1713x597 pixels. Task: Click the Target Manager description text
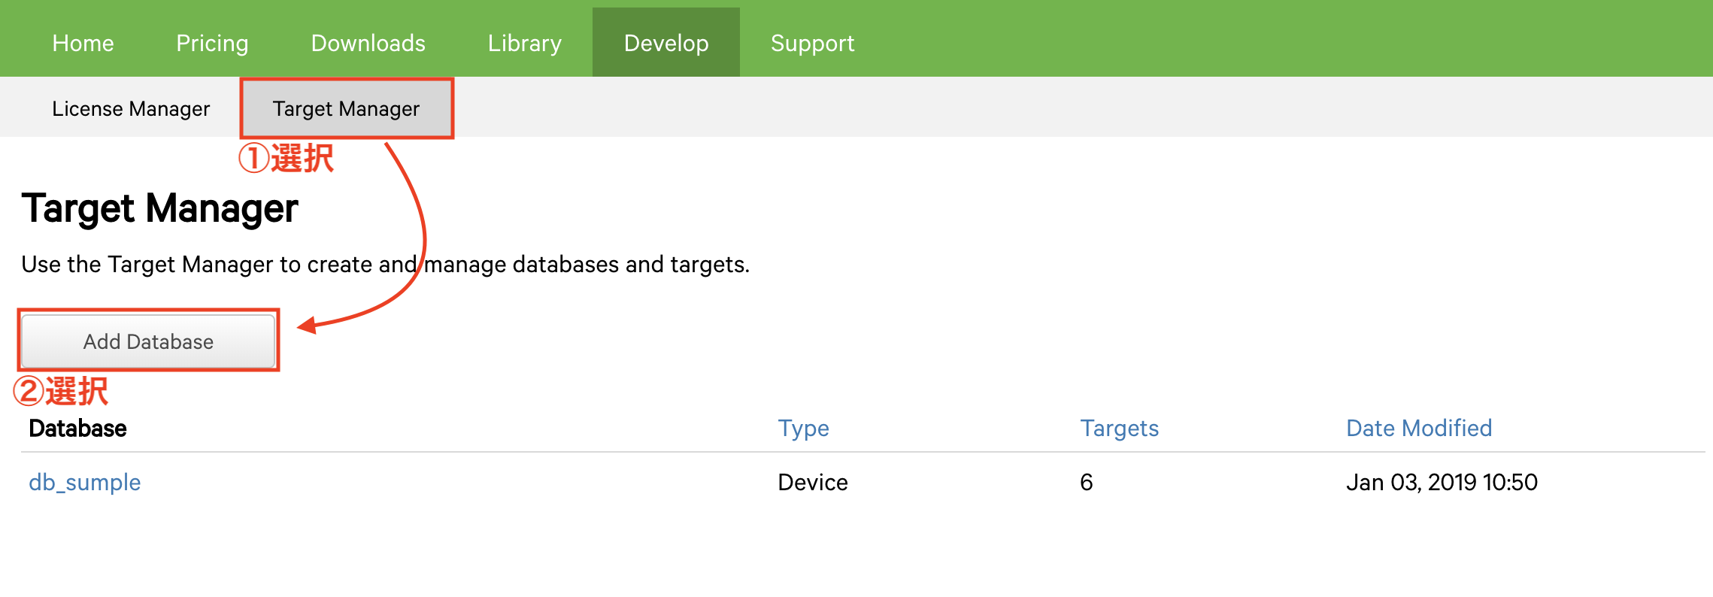tap(385, 265)
